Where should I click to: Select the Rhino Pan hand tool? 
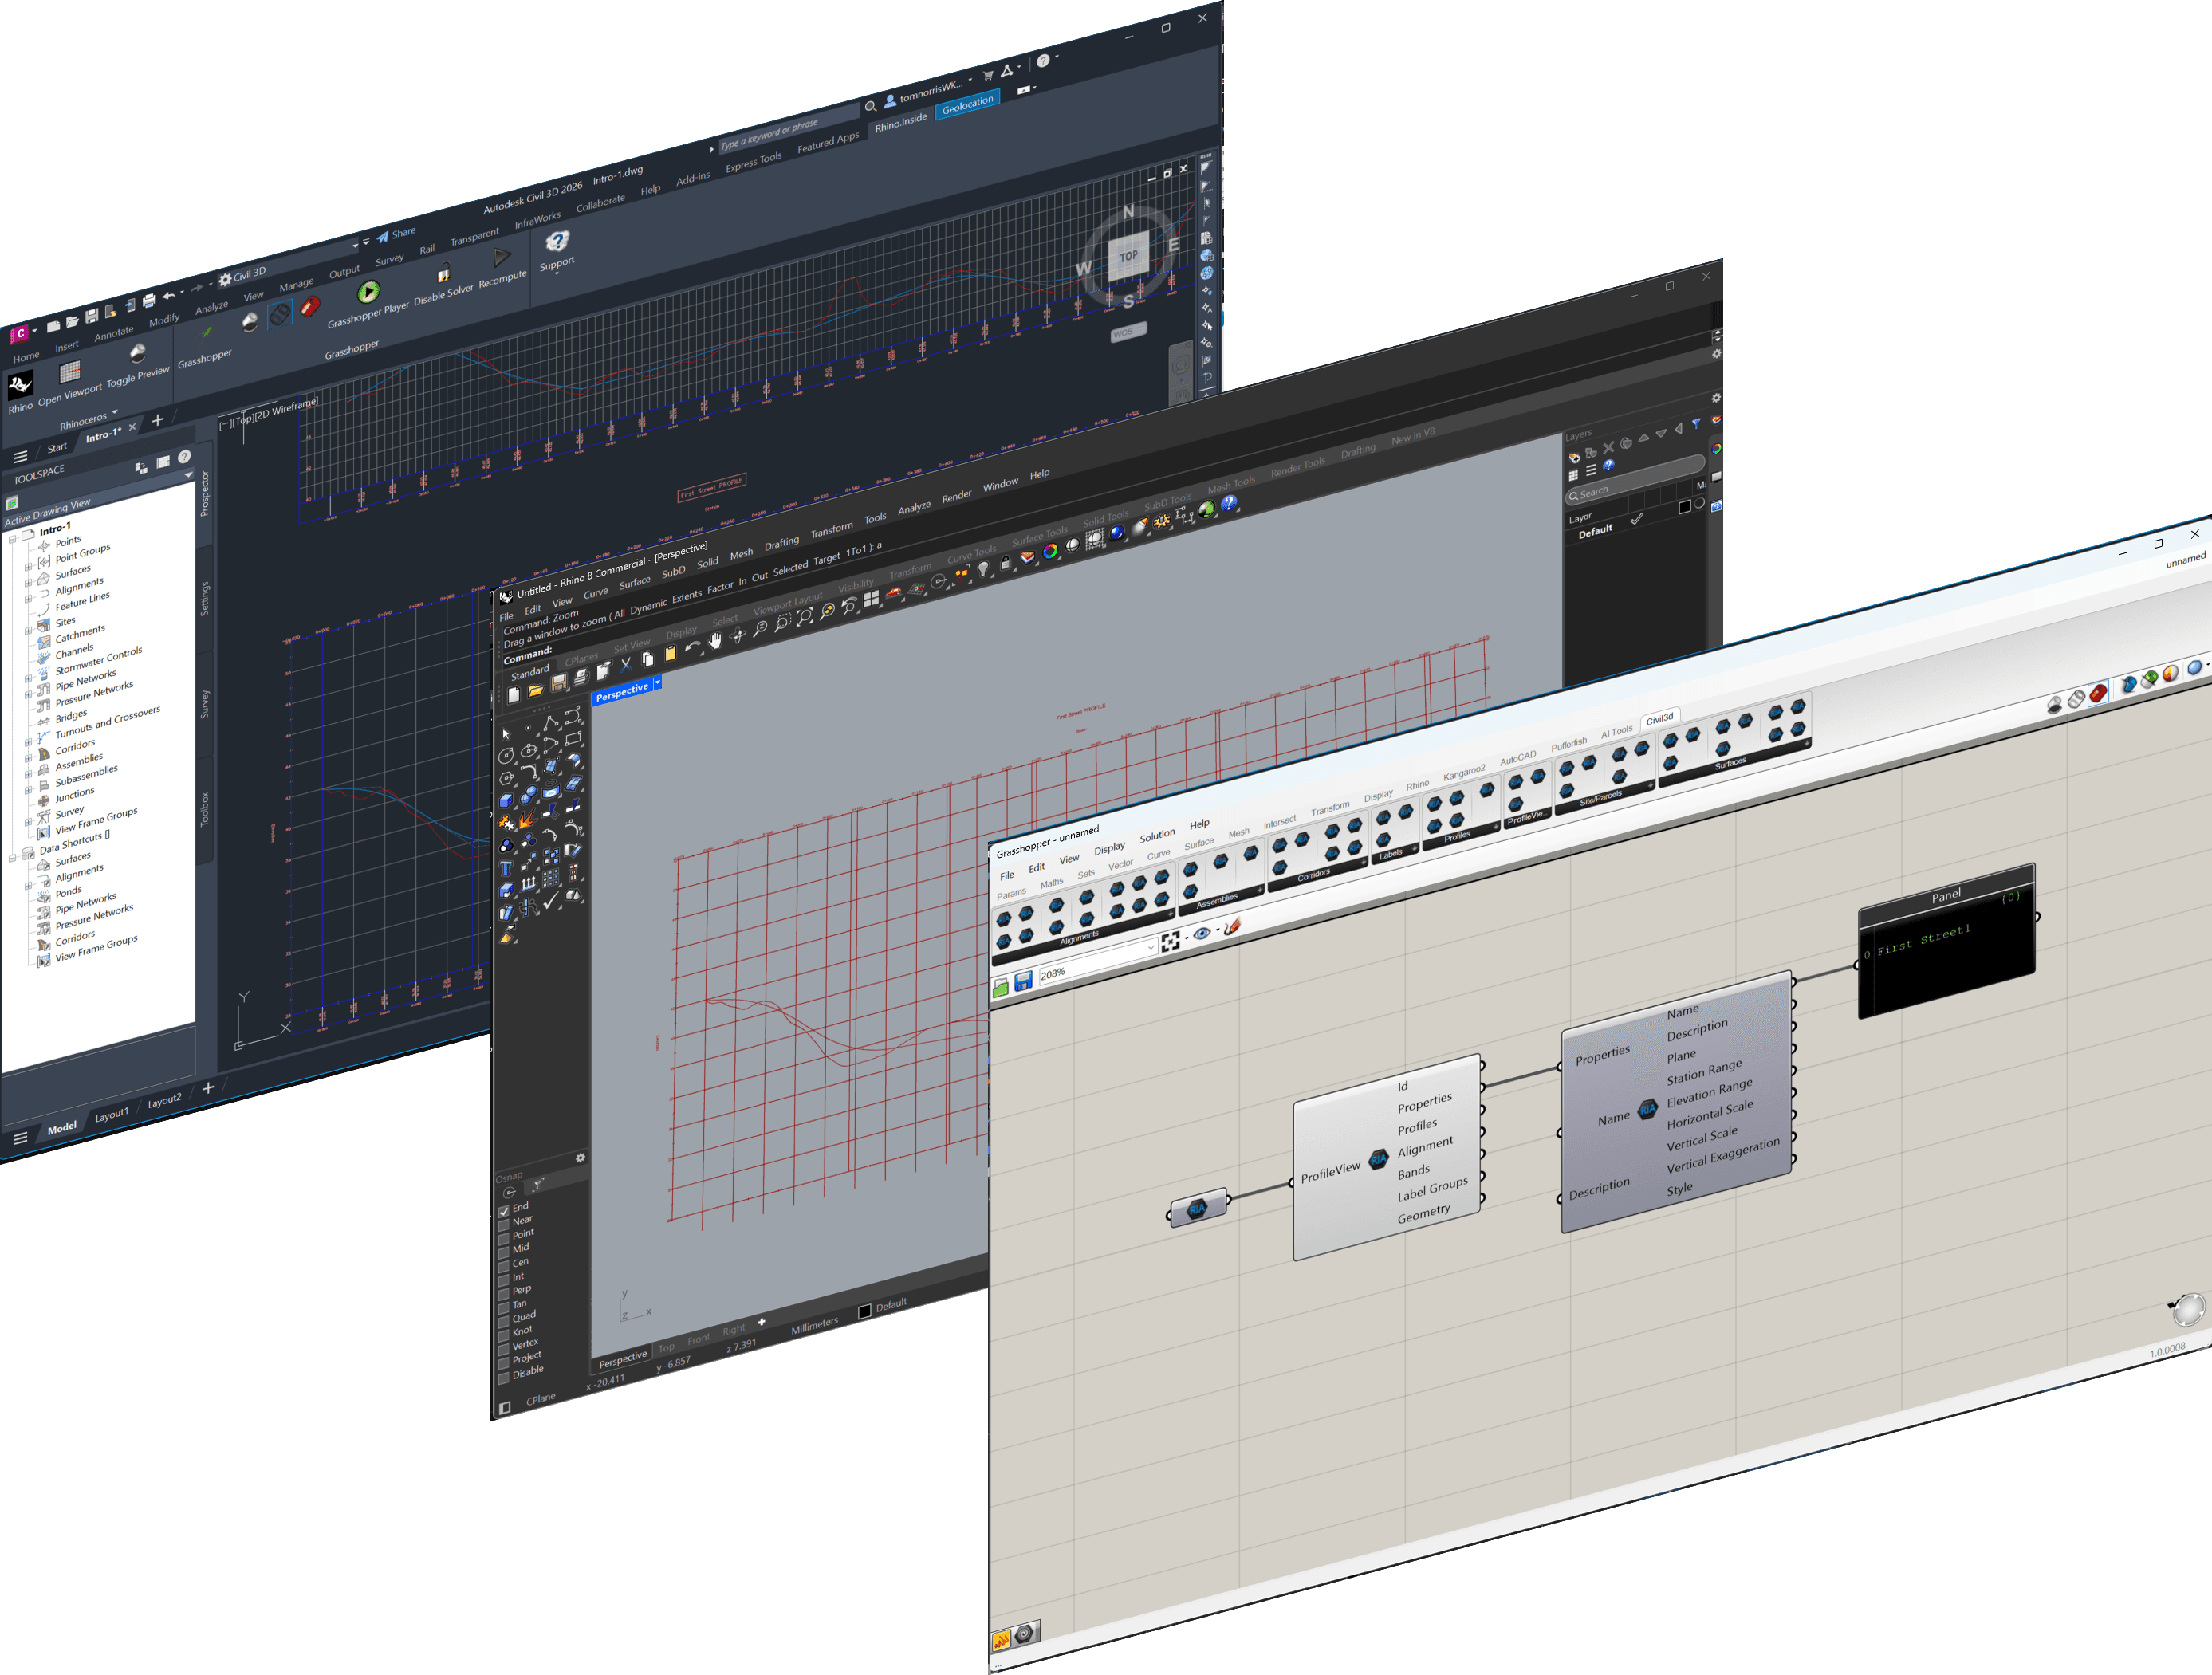click(x=715, y=640)
